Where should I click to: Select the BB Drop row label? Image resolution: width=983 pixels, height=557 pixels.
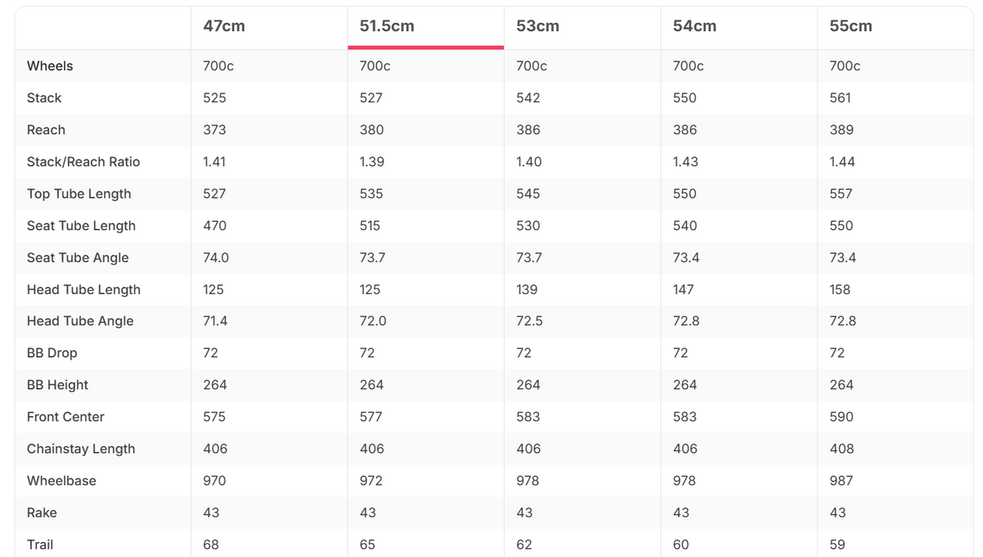coord(52,353)
